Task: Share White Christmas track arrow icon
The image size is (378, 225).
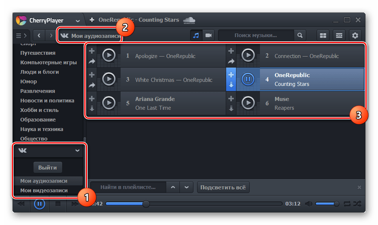Action: coord(92,85)
